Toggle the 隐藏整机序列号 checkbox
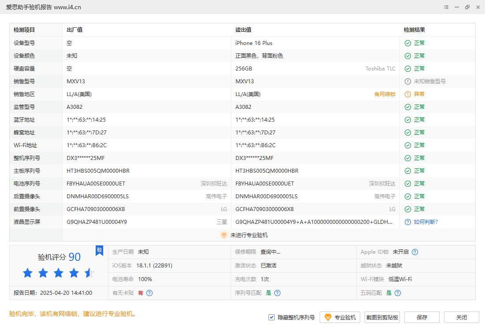 (272, 317)
